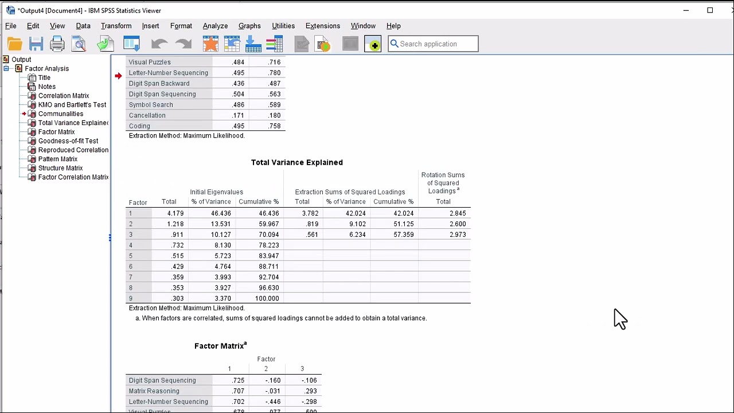Click Letter-Number Sequencing in Communalities table
Screen dimensions: 734x413
click(x=169, y=73)
